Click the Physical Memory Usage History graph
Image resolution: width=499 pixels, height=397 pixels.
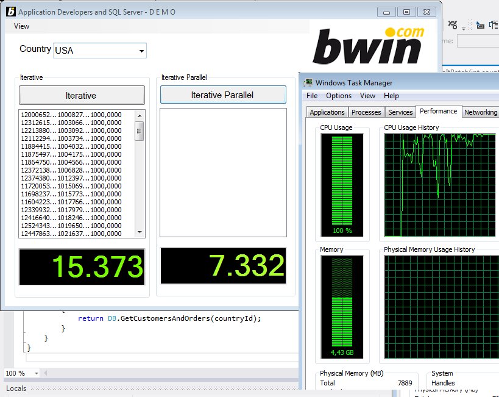pyautogui.click(x=441, y=307)
